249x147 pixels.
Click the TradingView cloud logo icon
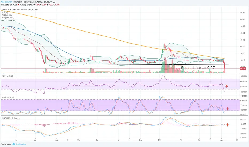coord(14,144)
